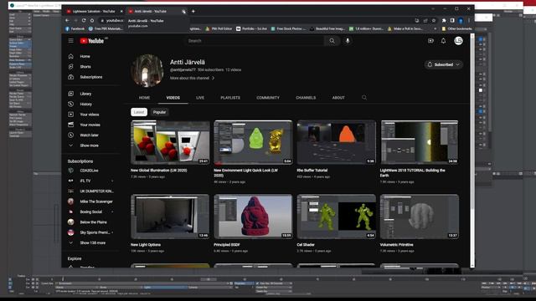Play the New Light Options thumbnail
The height and width of the screenshot is (301, 536).
pos(170,217)
